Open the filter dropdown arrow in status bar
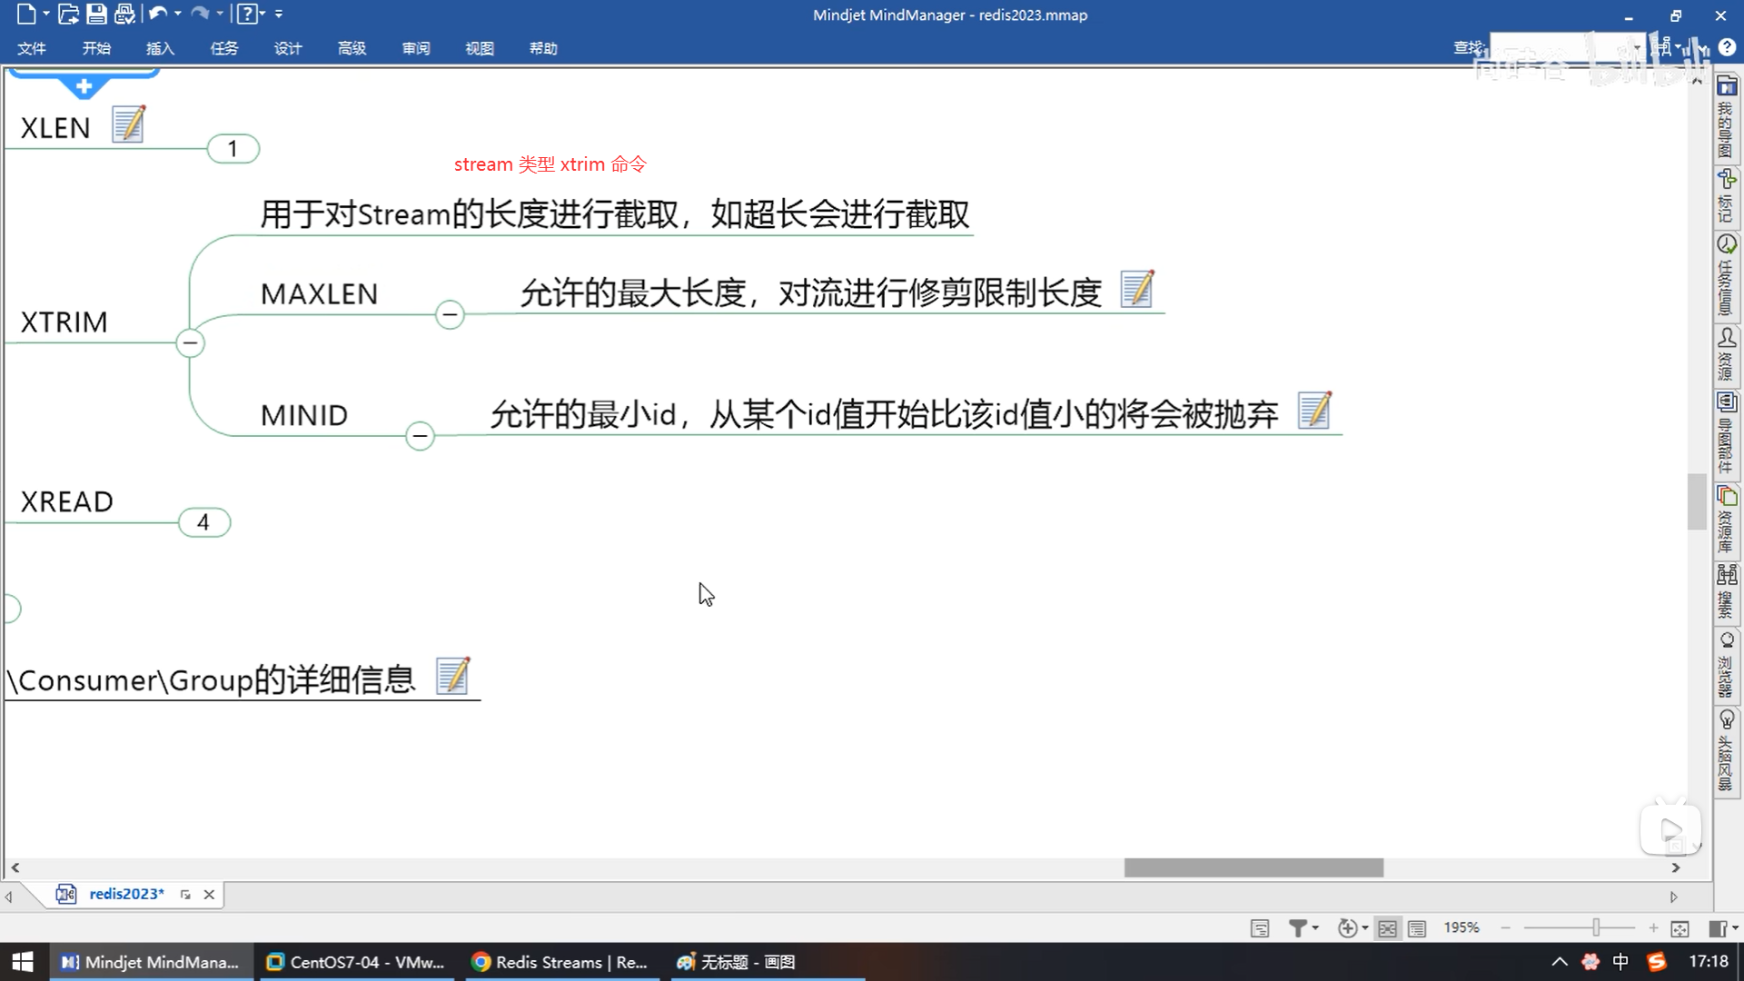Image resolution: width=1744 pixels, height=981 pixels. pos(1315,927)
